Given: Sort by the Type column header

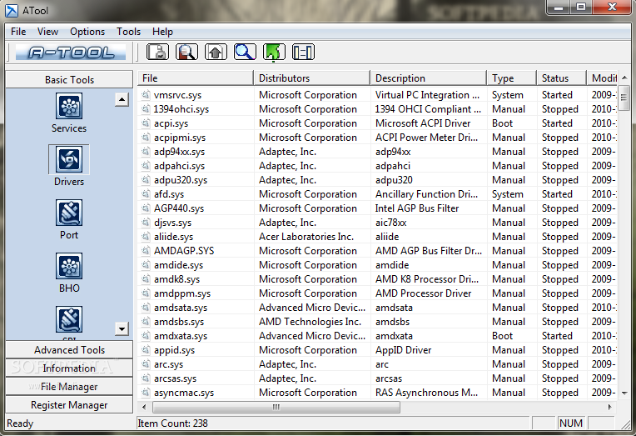Looking at the screenshot, I should pos(511,78).
